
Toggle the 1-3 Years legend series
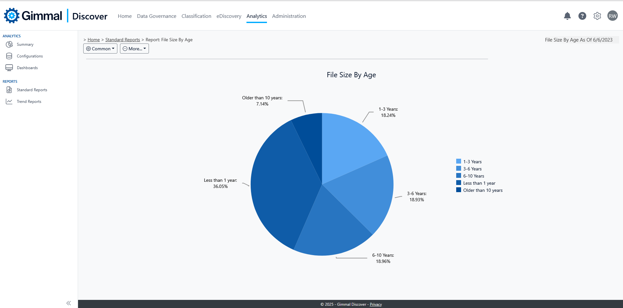pyautogui.click(x=472, y=162)
